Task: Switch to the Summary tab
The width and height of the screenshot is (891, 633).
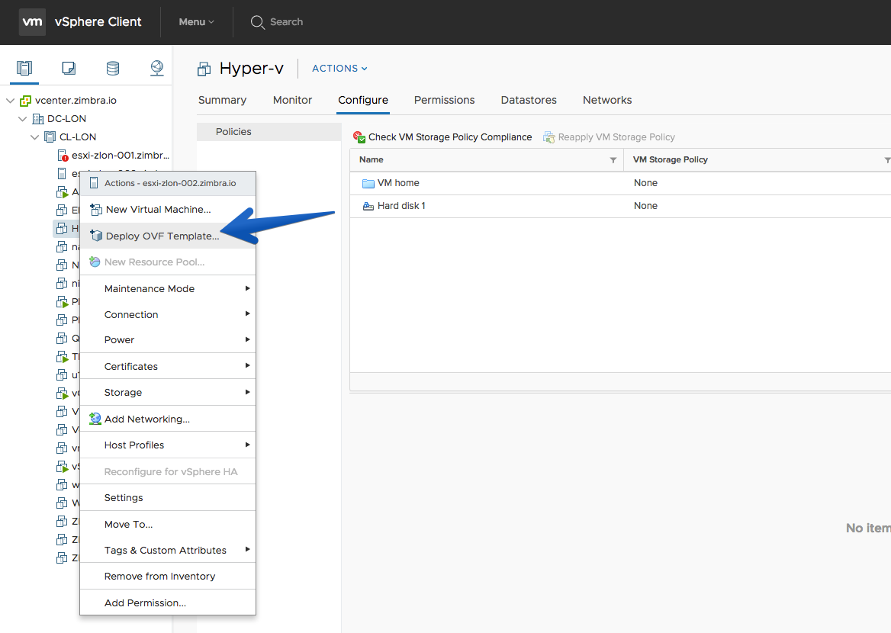Action: tap(222, 100)
